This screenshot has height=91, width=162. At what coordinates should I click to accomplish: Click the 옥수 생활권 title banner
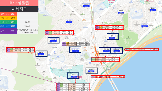point(19,3)
